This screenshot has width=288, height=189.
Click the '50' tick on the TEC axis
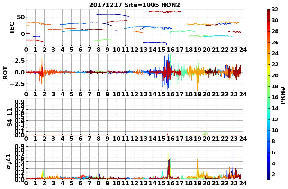(x=21, y=17)
